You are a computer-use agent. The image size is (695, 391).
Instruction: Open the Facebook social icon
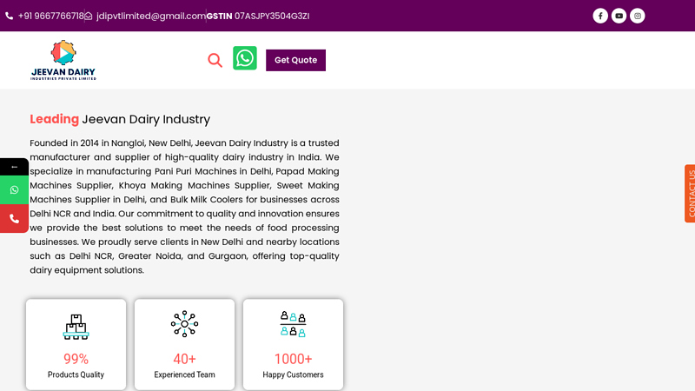coord(600,16)
